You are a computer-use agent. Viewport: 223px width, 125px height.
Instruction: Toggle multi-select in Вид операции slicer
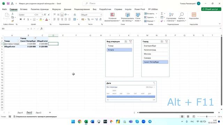[x=126, y=41]
